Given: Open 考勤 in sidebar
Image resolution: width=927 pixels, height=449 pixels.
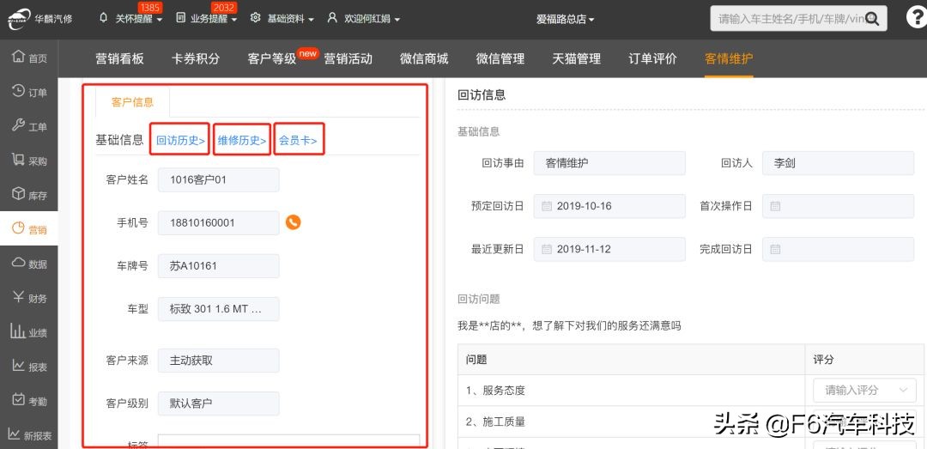Looking at the screenshot, I should [29, 400].
